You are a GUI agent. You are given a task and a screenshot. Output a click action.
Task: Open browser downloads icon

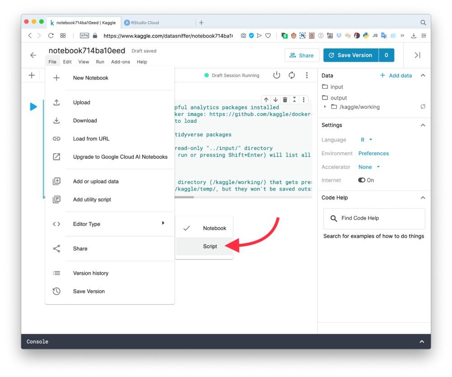point(414,35)
